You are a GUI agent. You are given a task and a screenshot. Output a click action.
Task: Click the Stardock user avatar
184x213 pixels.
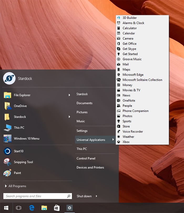click(x=9, y=78)
